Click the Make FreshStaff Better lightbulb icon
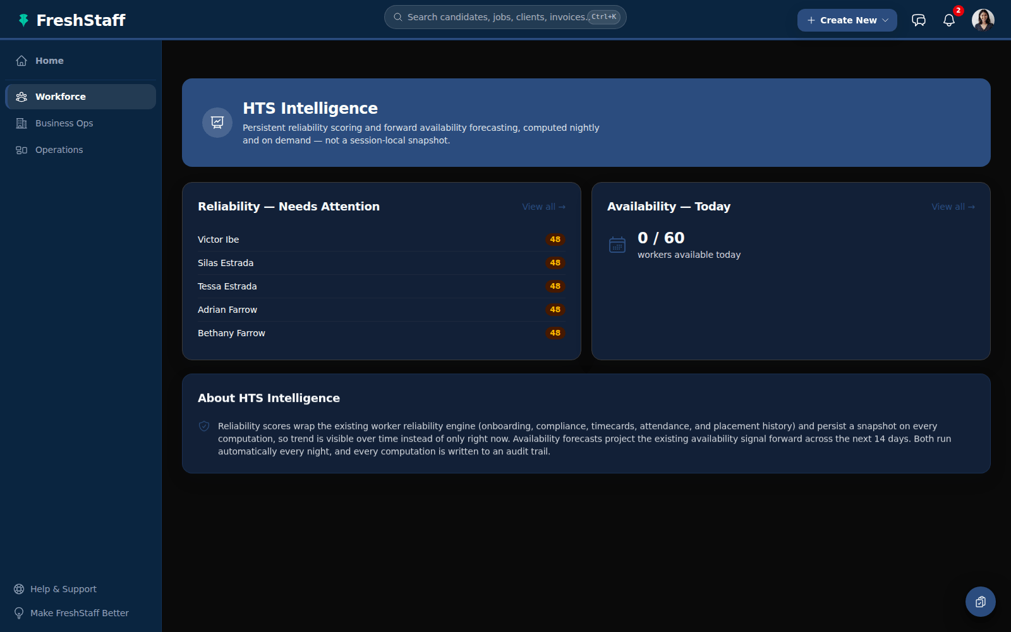This screenshot has width=1011, height=632. tap(19, 613)
